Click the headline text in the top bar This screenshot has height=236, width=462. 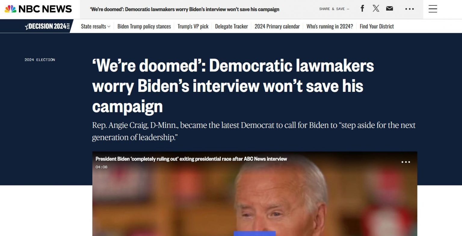[x=185, y=9]
